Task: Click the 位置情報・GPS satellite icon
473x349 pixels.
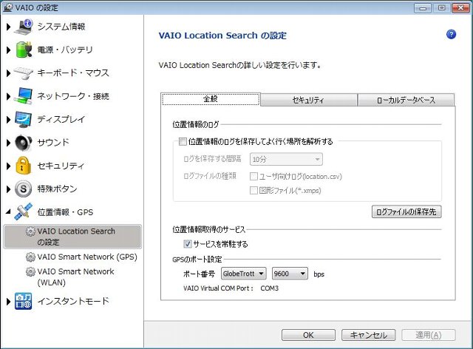Action: pyautogui.click(x=23, y=211)
